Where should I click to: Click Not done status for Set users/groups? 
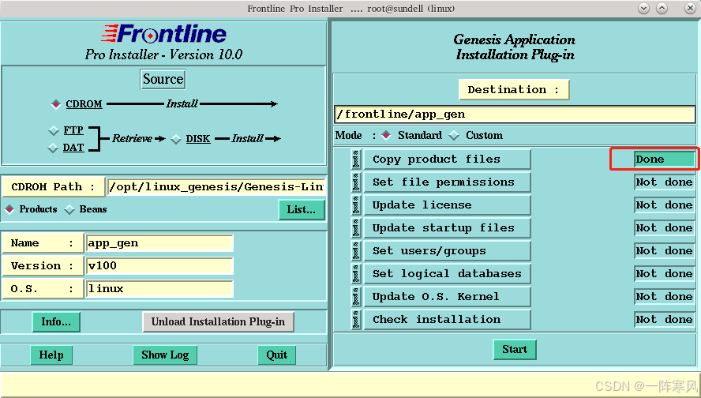(665, 251)
